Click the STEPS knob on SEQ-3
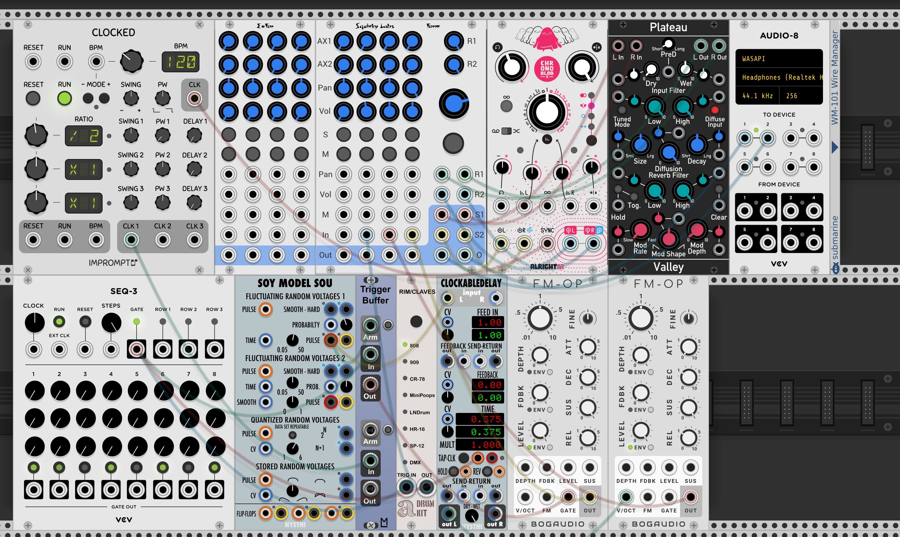The width and height of the screenshot is (900, 537). [x=111, y=323]
